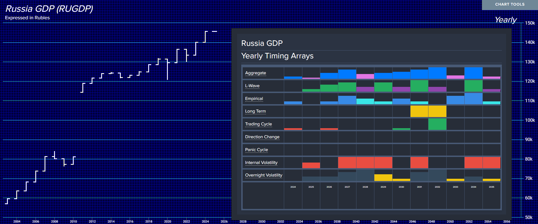
Task: Click the Aggregate row label
Action: pyautogui.click(x=255, y=73)
